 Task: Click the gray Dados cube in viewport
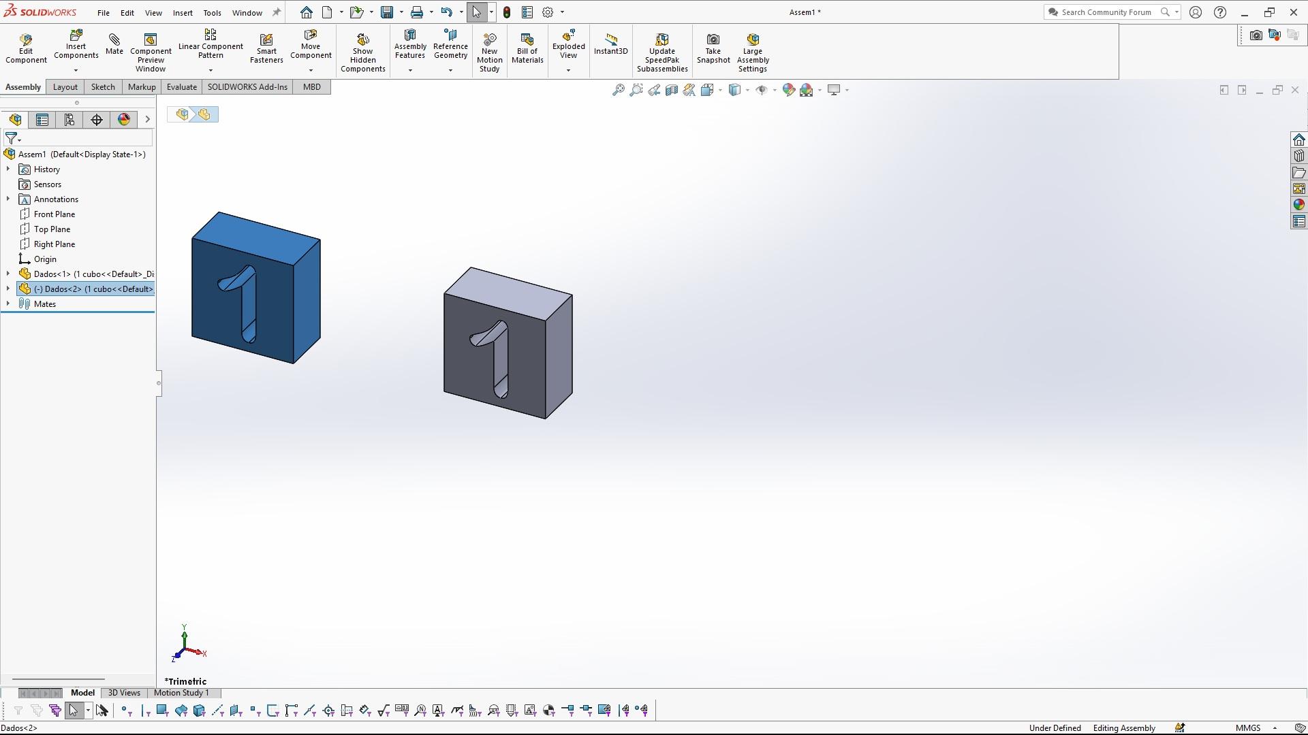click(x=508, y=344)
